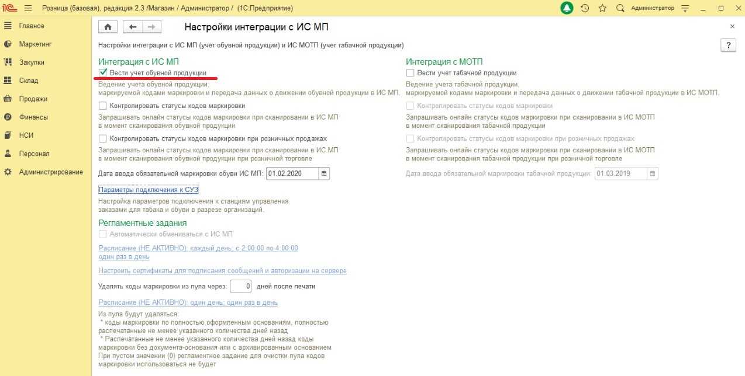Click the home page icon button
745x376 pixels.
[x=108, y=27]
